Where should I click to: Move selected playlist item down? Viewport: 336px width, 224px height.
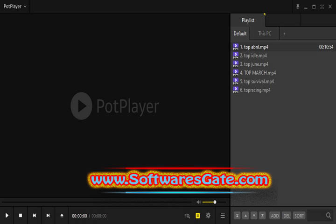(x=254, y=216)
